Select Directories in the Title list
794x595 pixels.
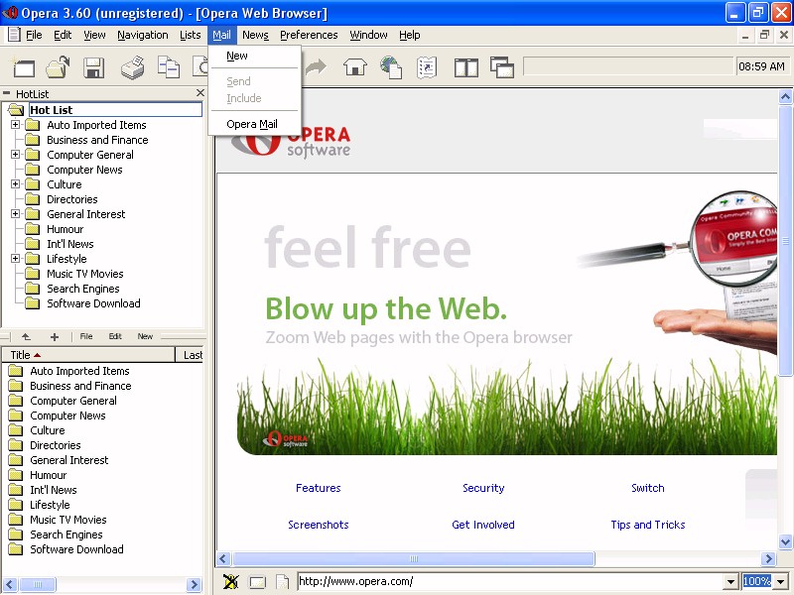56,445
